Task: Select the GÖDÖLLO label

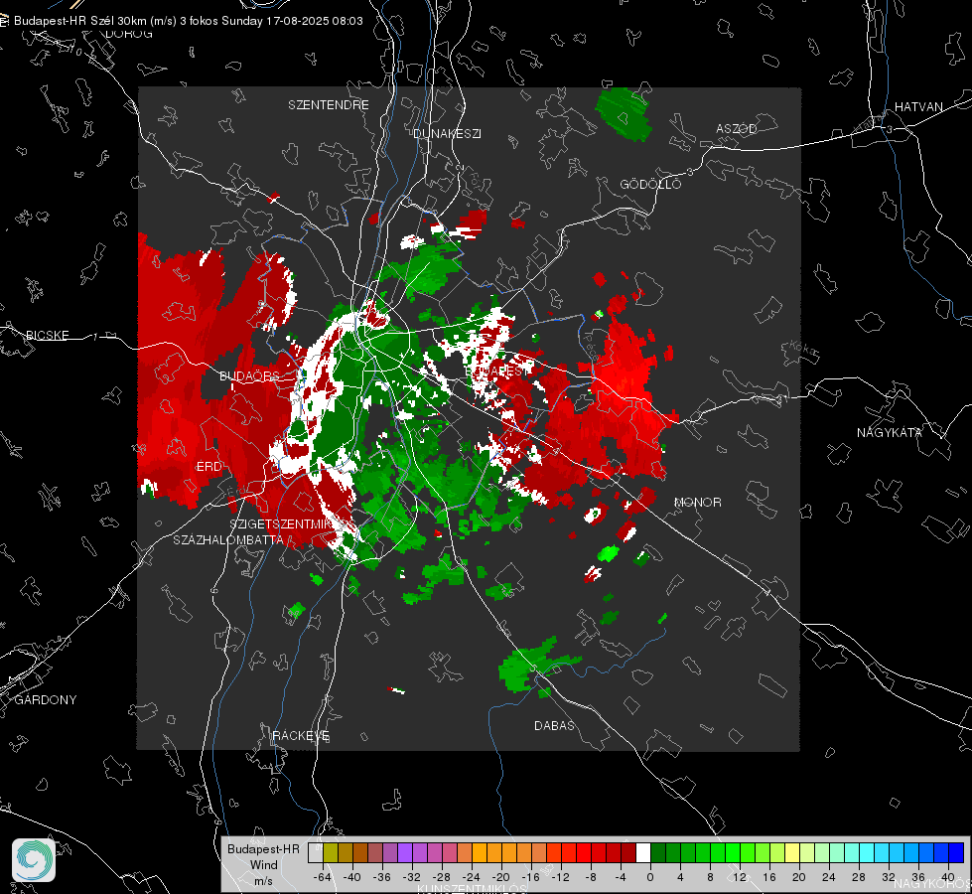Action: click(x=650, y=184)
